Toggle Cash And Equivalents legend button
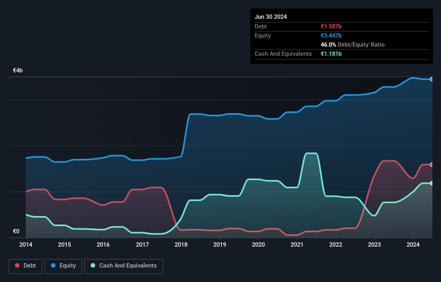Viewport: 441px width, 282px height. [x=124, y=266]
